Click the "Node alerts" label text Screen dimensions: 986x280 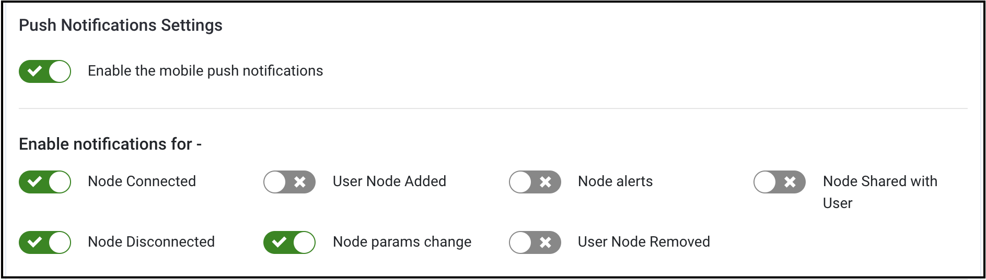pyautogui.click(x=615, y=181)
